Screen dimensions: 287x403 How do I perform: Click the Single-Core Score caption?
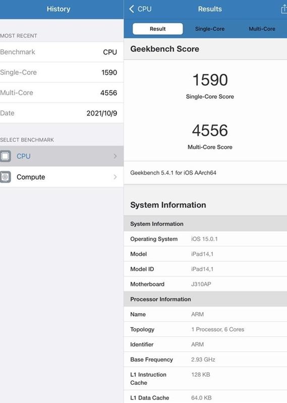pos(210,96)
